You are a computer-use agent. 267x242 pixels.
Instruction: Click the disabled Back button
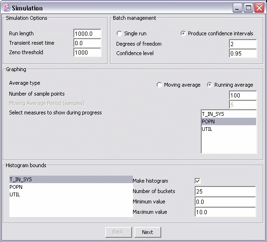[118, 232]
